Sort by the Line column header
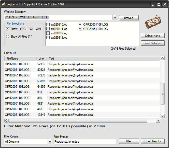The height and width of the screenshot is (148, 169). point(41,59)
